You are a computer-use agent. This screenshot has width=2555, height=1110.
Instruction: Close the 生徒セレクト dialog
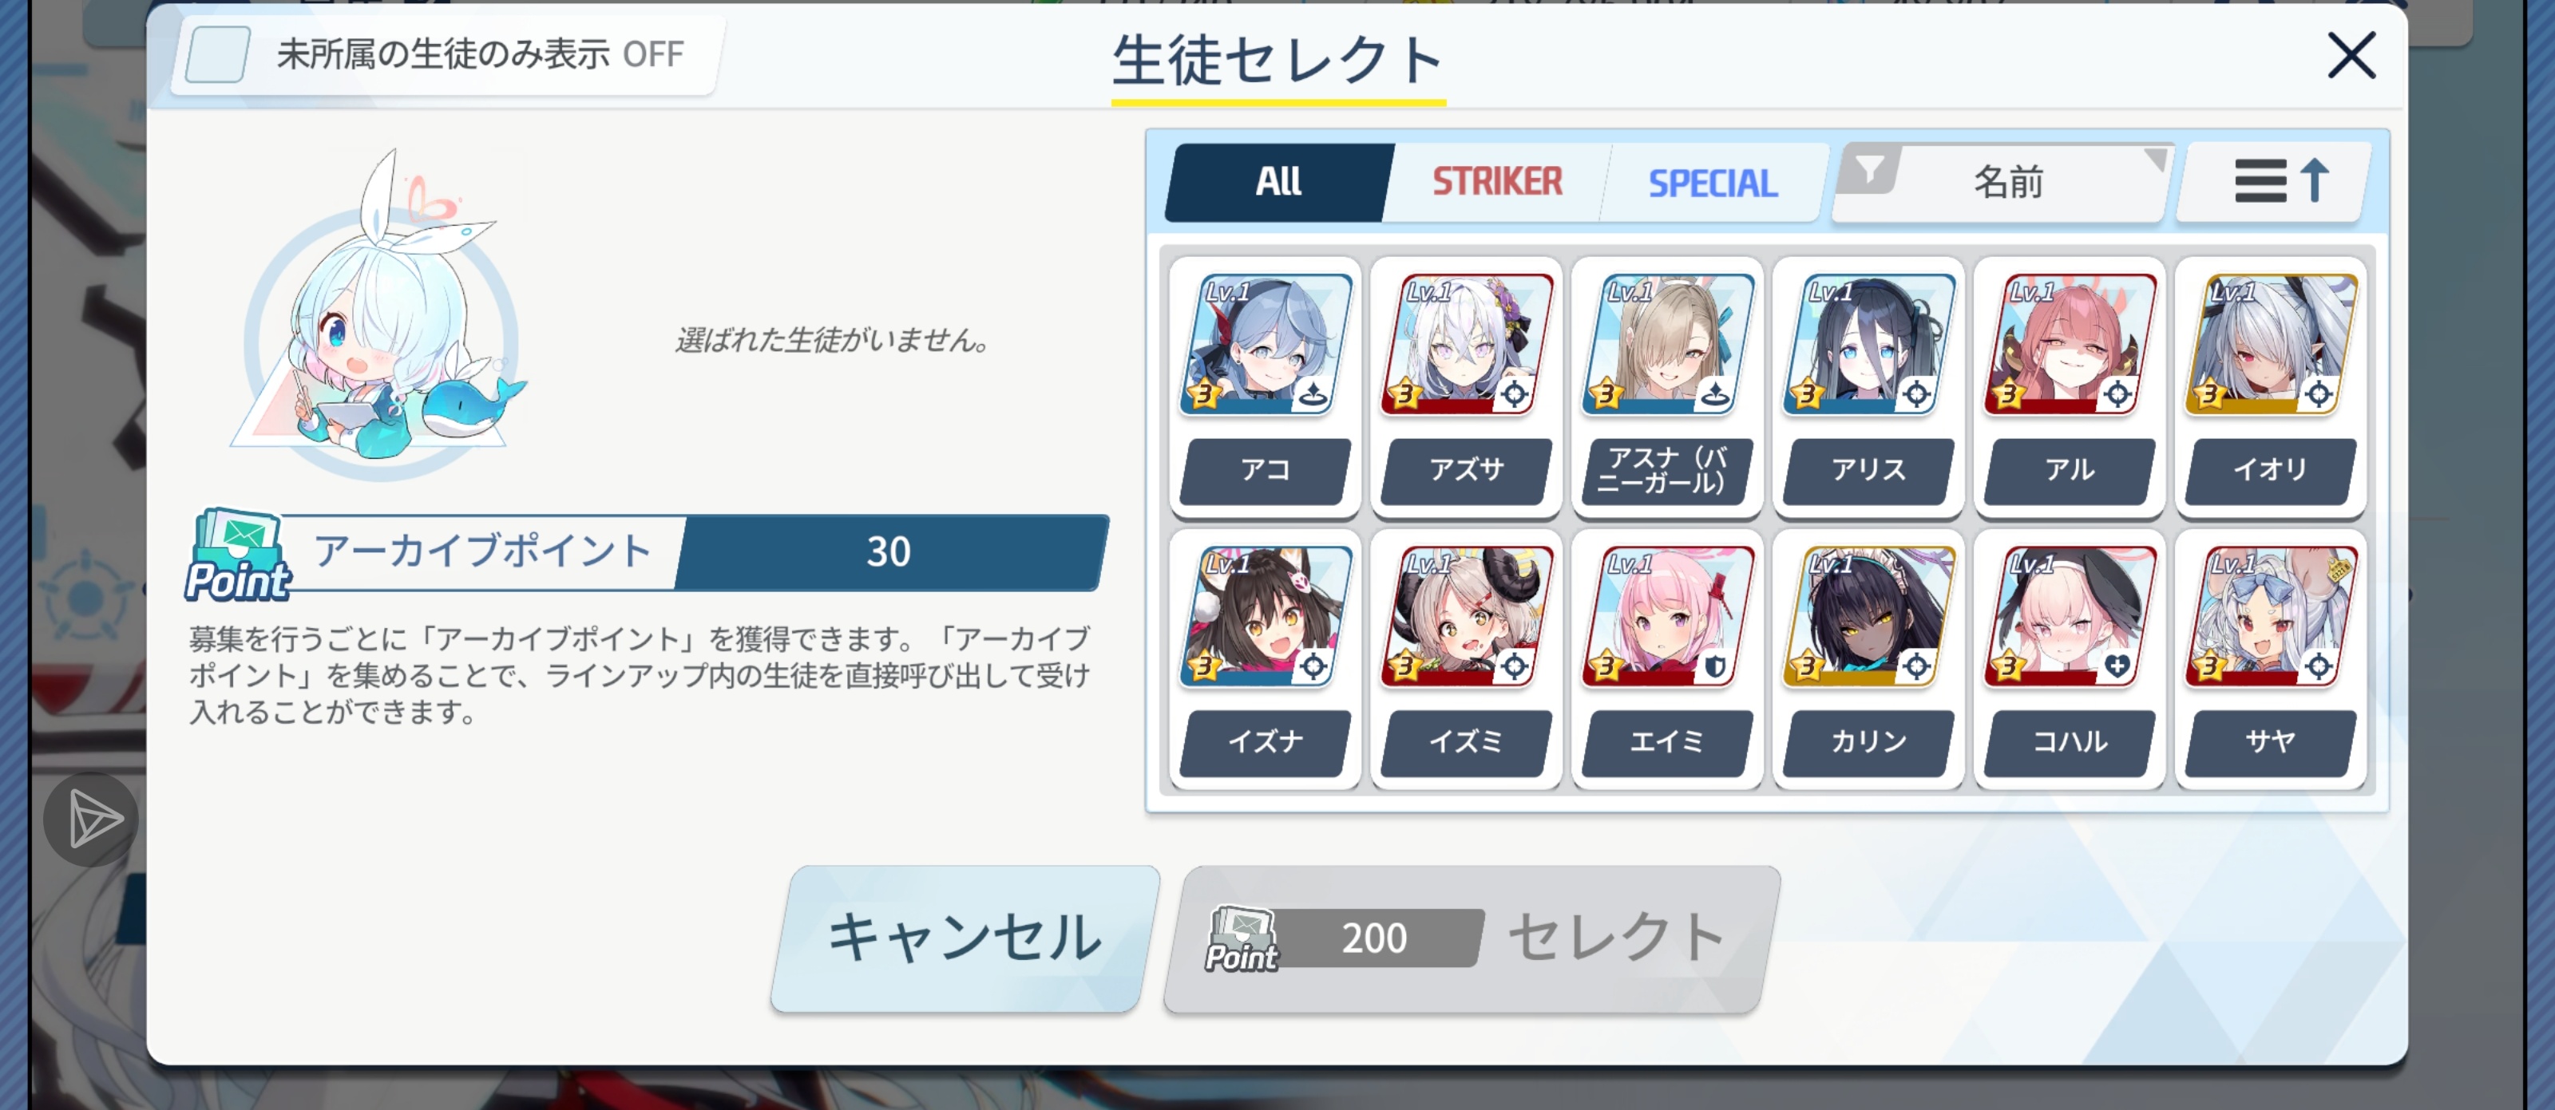click(x=2351, y=56)
